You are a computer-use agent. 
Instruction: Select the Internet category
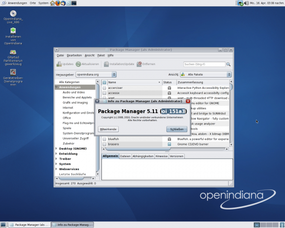(x=68, y=108)
